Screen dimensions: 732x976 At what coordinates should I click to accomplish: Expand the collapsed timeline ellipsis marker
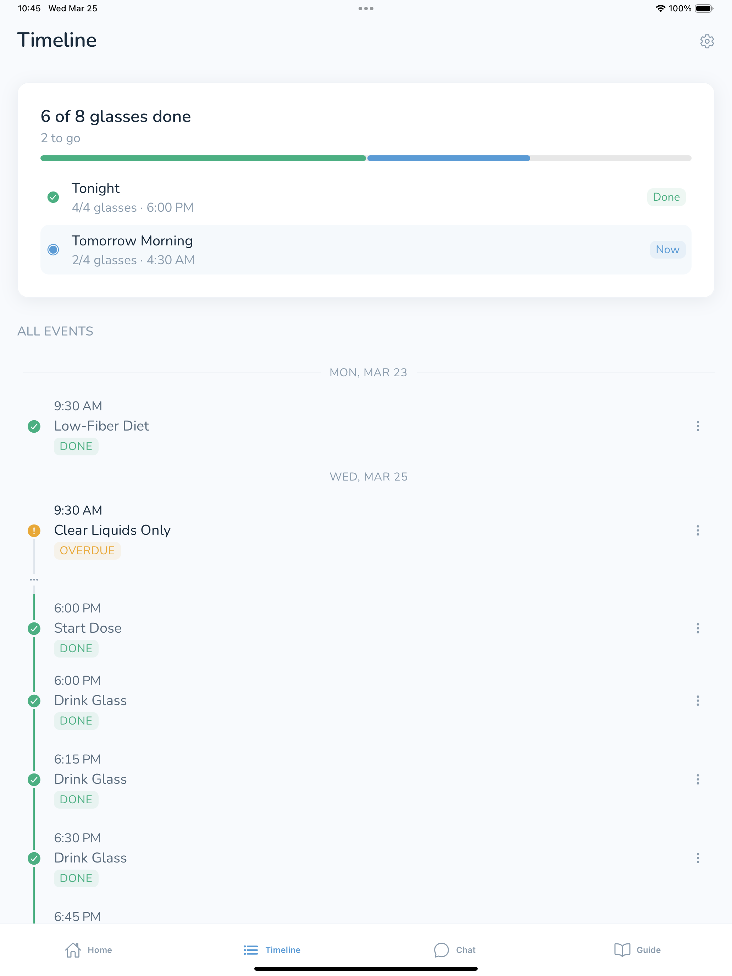click(x=34, y=580)
